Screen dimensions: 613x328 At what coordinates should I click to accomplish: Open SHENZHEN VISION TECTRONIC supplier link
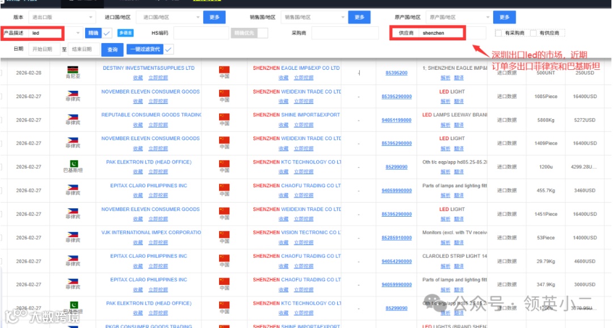(x=297, y=233)
